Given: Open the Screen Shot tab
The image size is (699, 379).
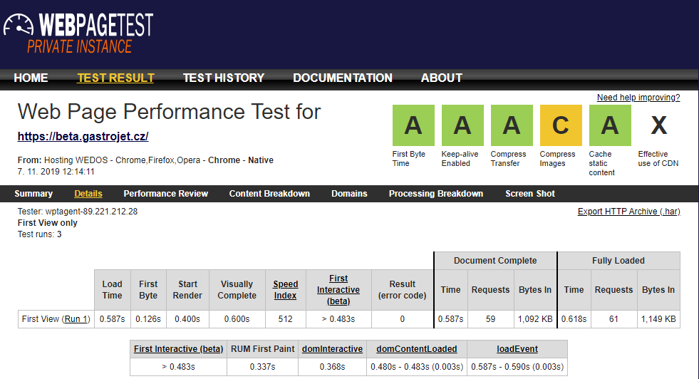Looking at the screenshot, I should [529, 194].
